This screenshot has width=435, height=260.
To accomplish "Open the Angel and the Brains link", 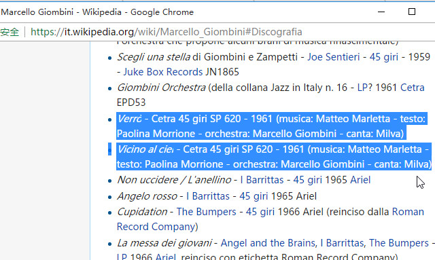I will coord(268,243).
